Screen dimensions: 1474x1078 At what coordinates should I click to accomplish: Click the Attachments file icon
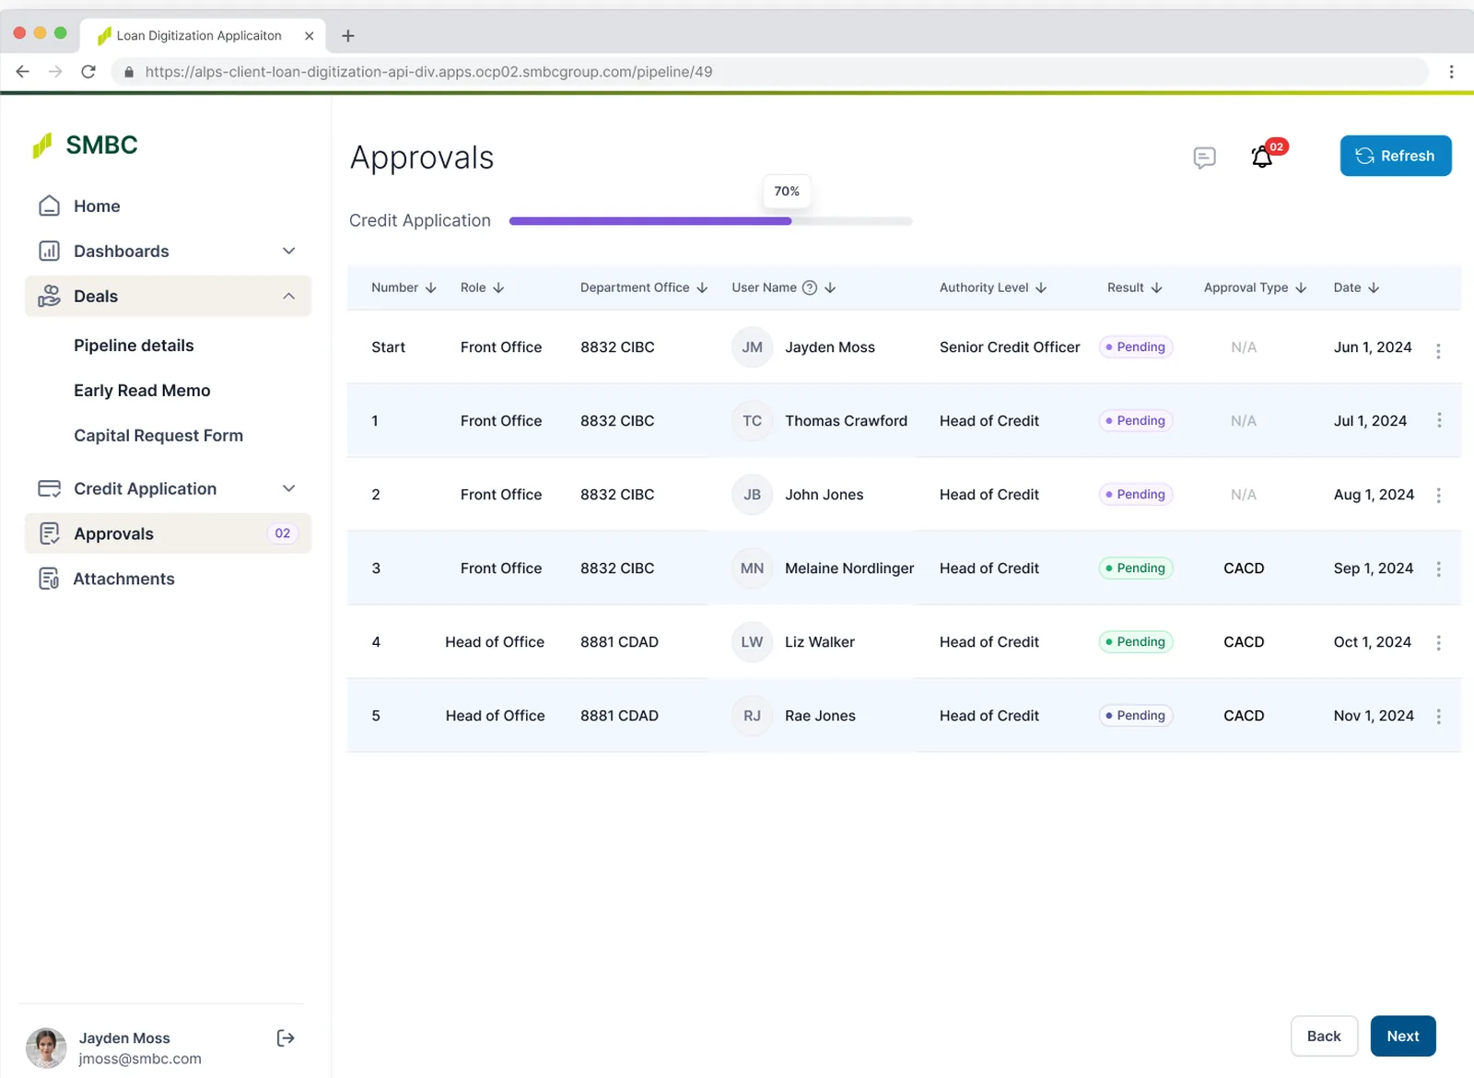tap(49, 579)
